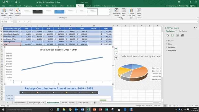The image size is (199, 112).
Task: Collapse the ribbon with the chevron
Action: (197, 18)
